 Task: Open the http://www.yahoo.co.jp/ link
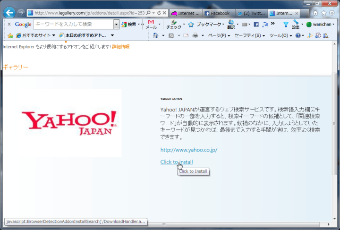[x=188, y=150]
